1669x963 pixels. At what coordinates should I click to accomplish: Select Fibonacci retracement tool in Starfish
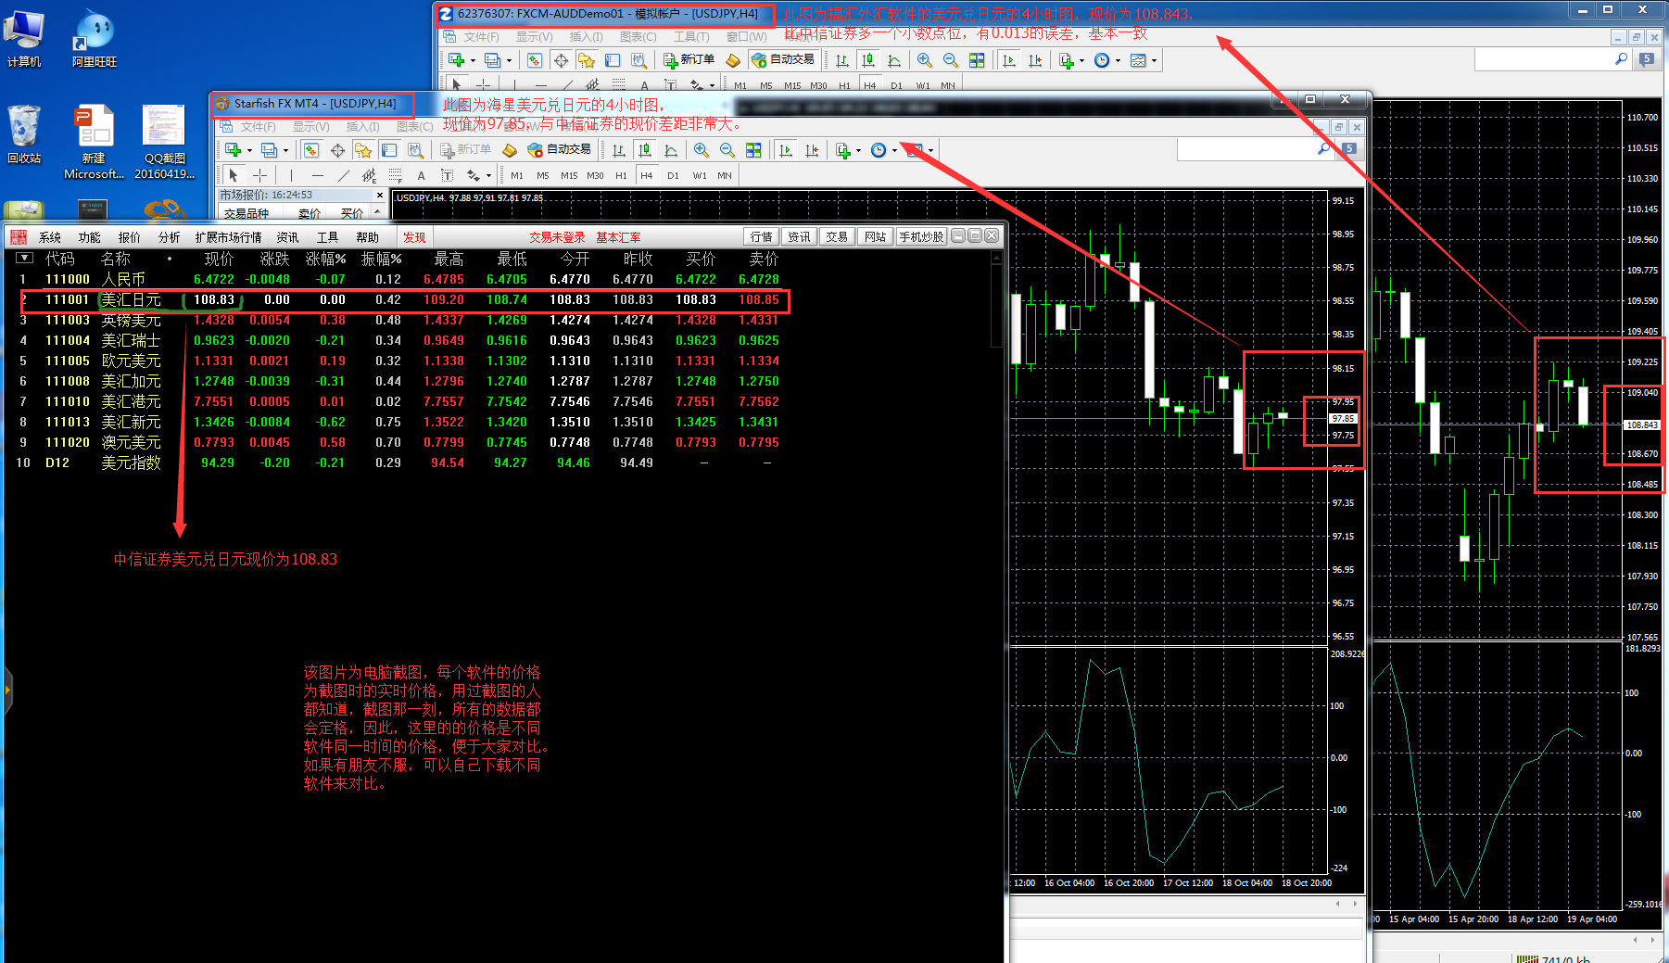395,175
